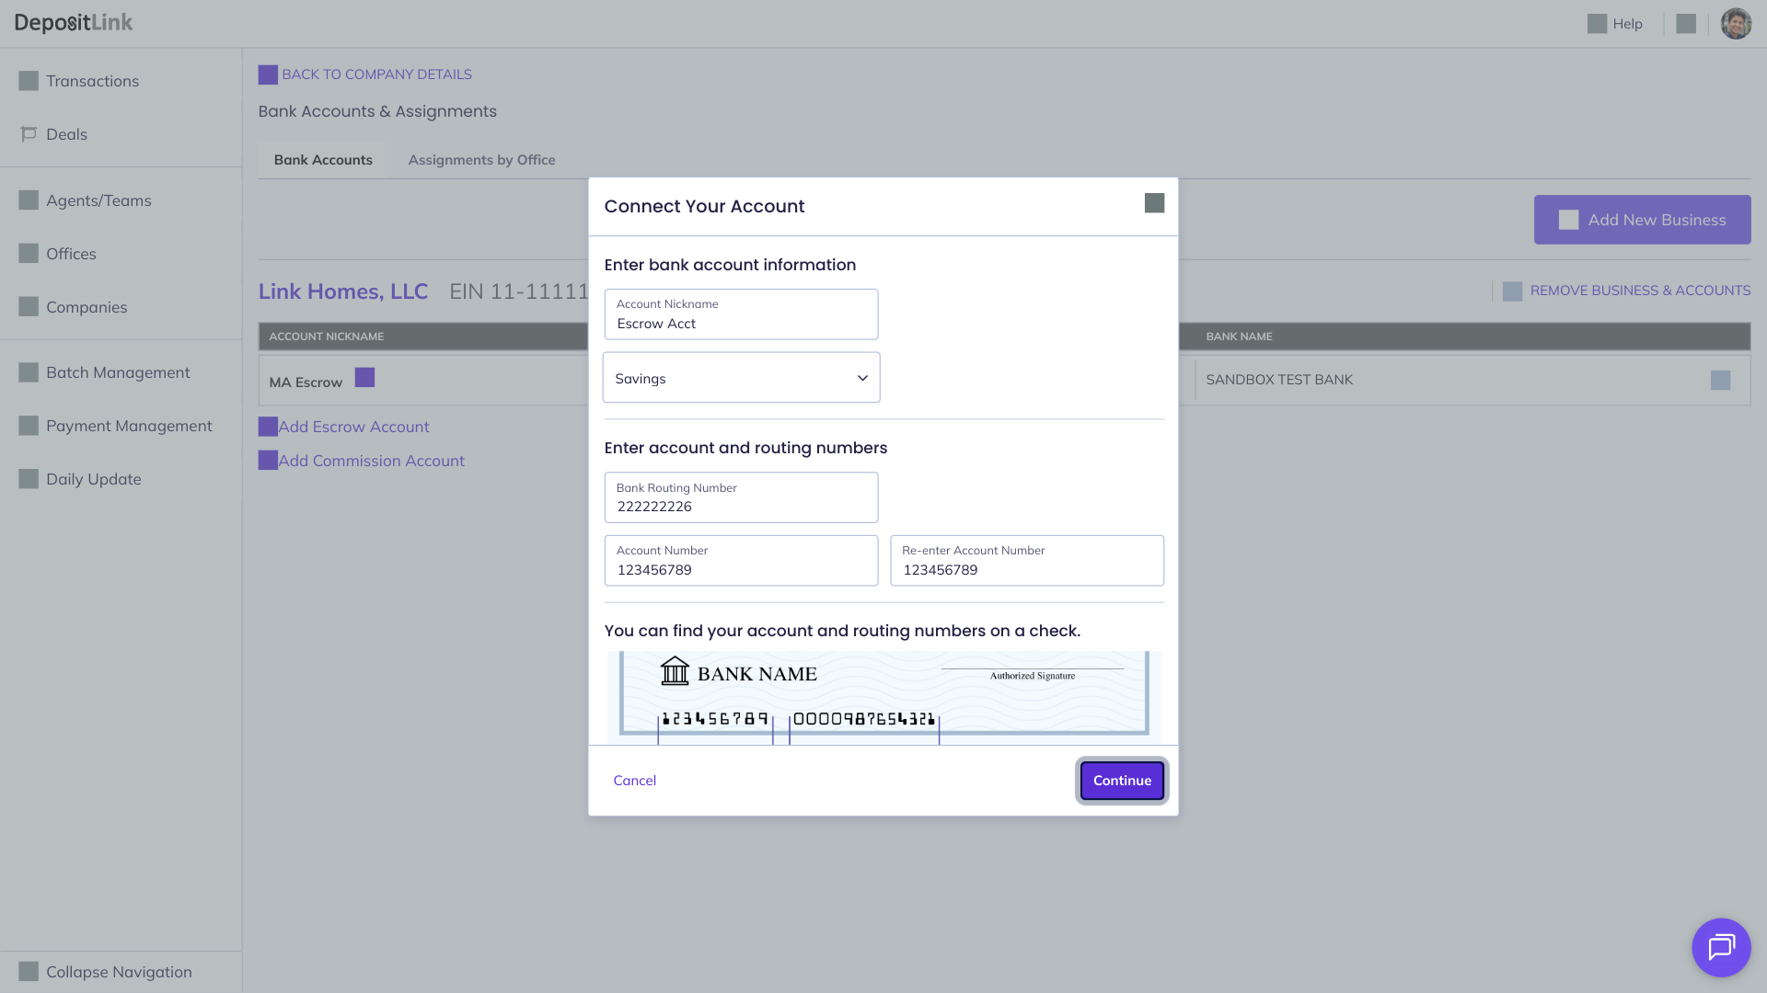The width and height of the screenshot is (1767, 993).
Task: Click the Cancel link
Action: coord(634,781)
